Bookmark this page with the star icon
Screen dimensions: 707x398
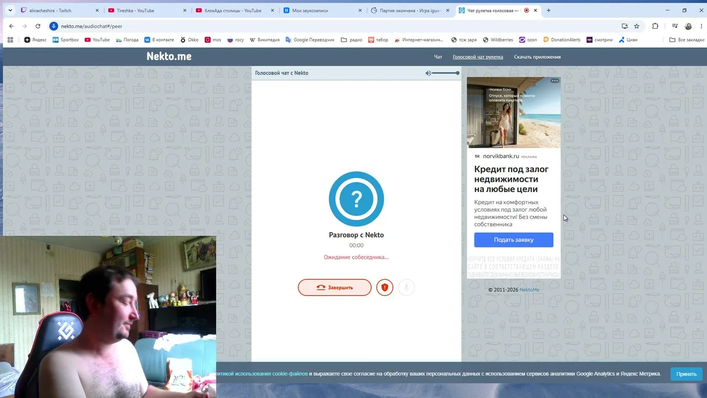tap(636, 26)
